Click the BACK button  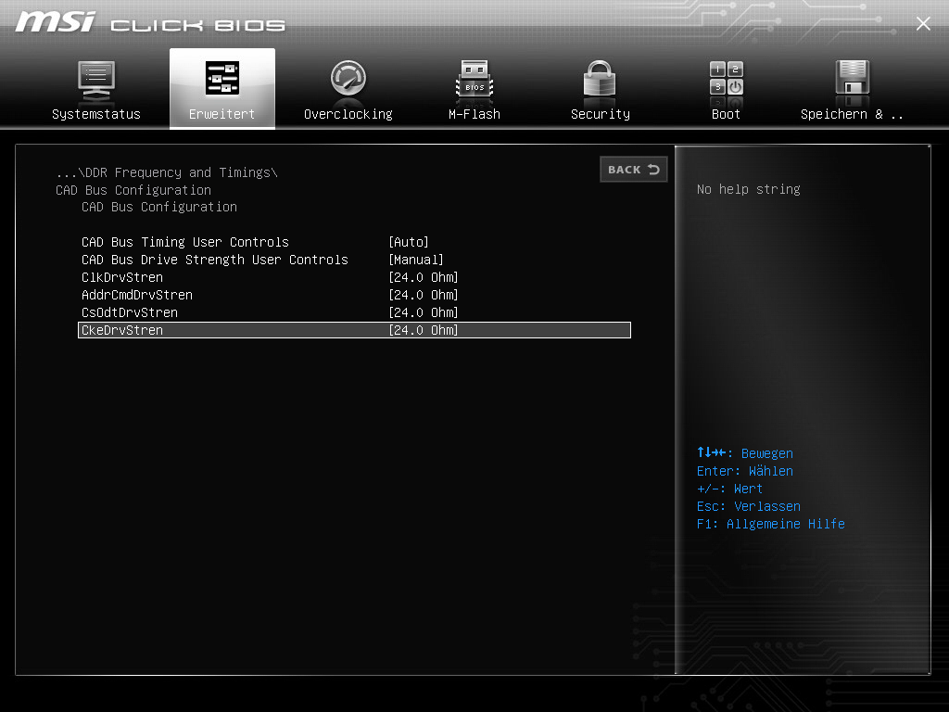634,170
